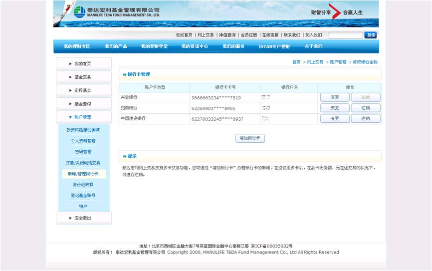Open 身份证转换 submenu item

click(83, 185)
